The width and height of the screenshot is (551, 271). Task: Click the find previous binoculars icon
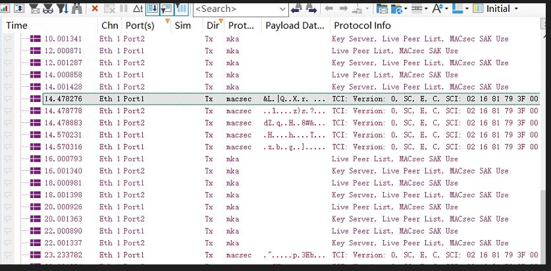point(296,9)
